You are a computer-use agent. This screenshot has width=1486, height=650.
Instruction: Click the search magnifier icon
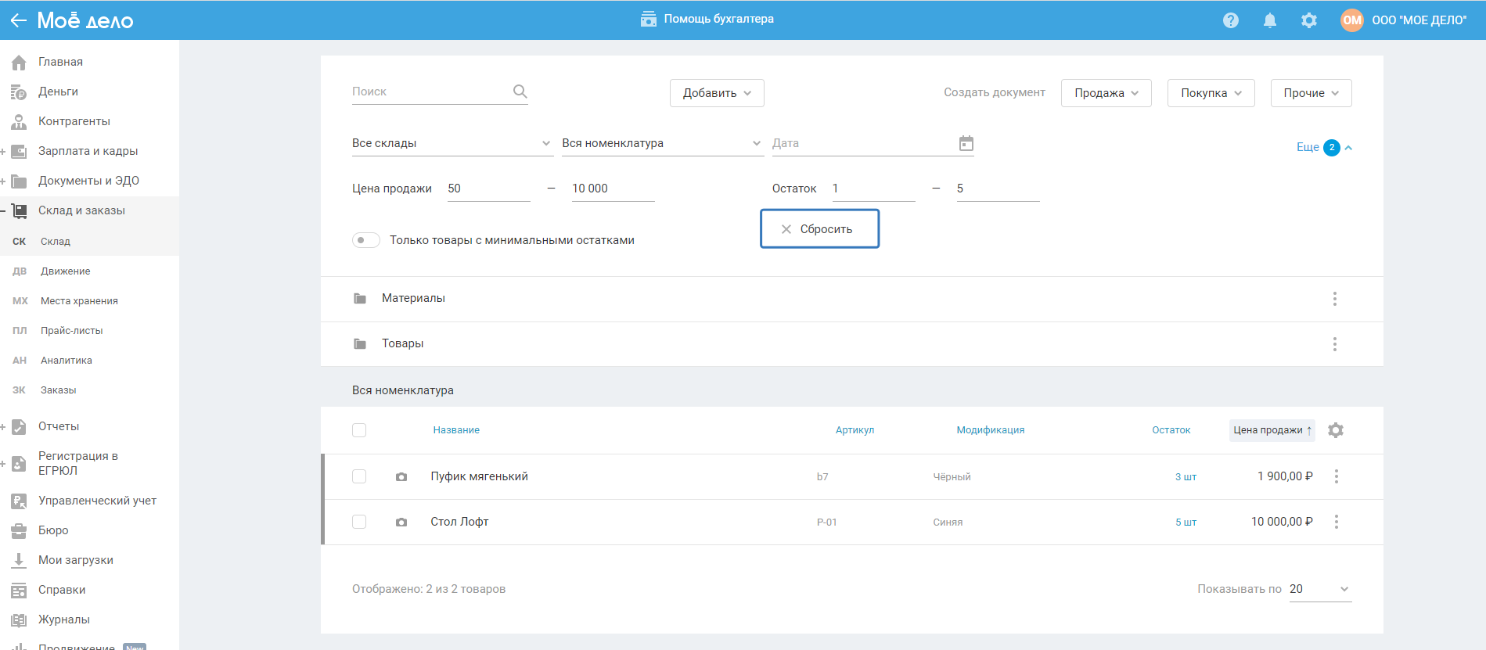pos(520,92)
